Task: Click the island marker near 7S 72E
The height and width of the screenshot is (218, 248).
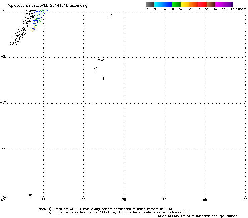Action: point(103,78)
